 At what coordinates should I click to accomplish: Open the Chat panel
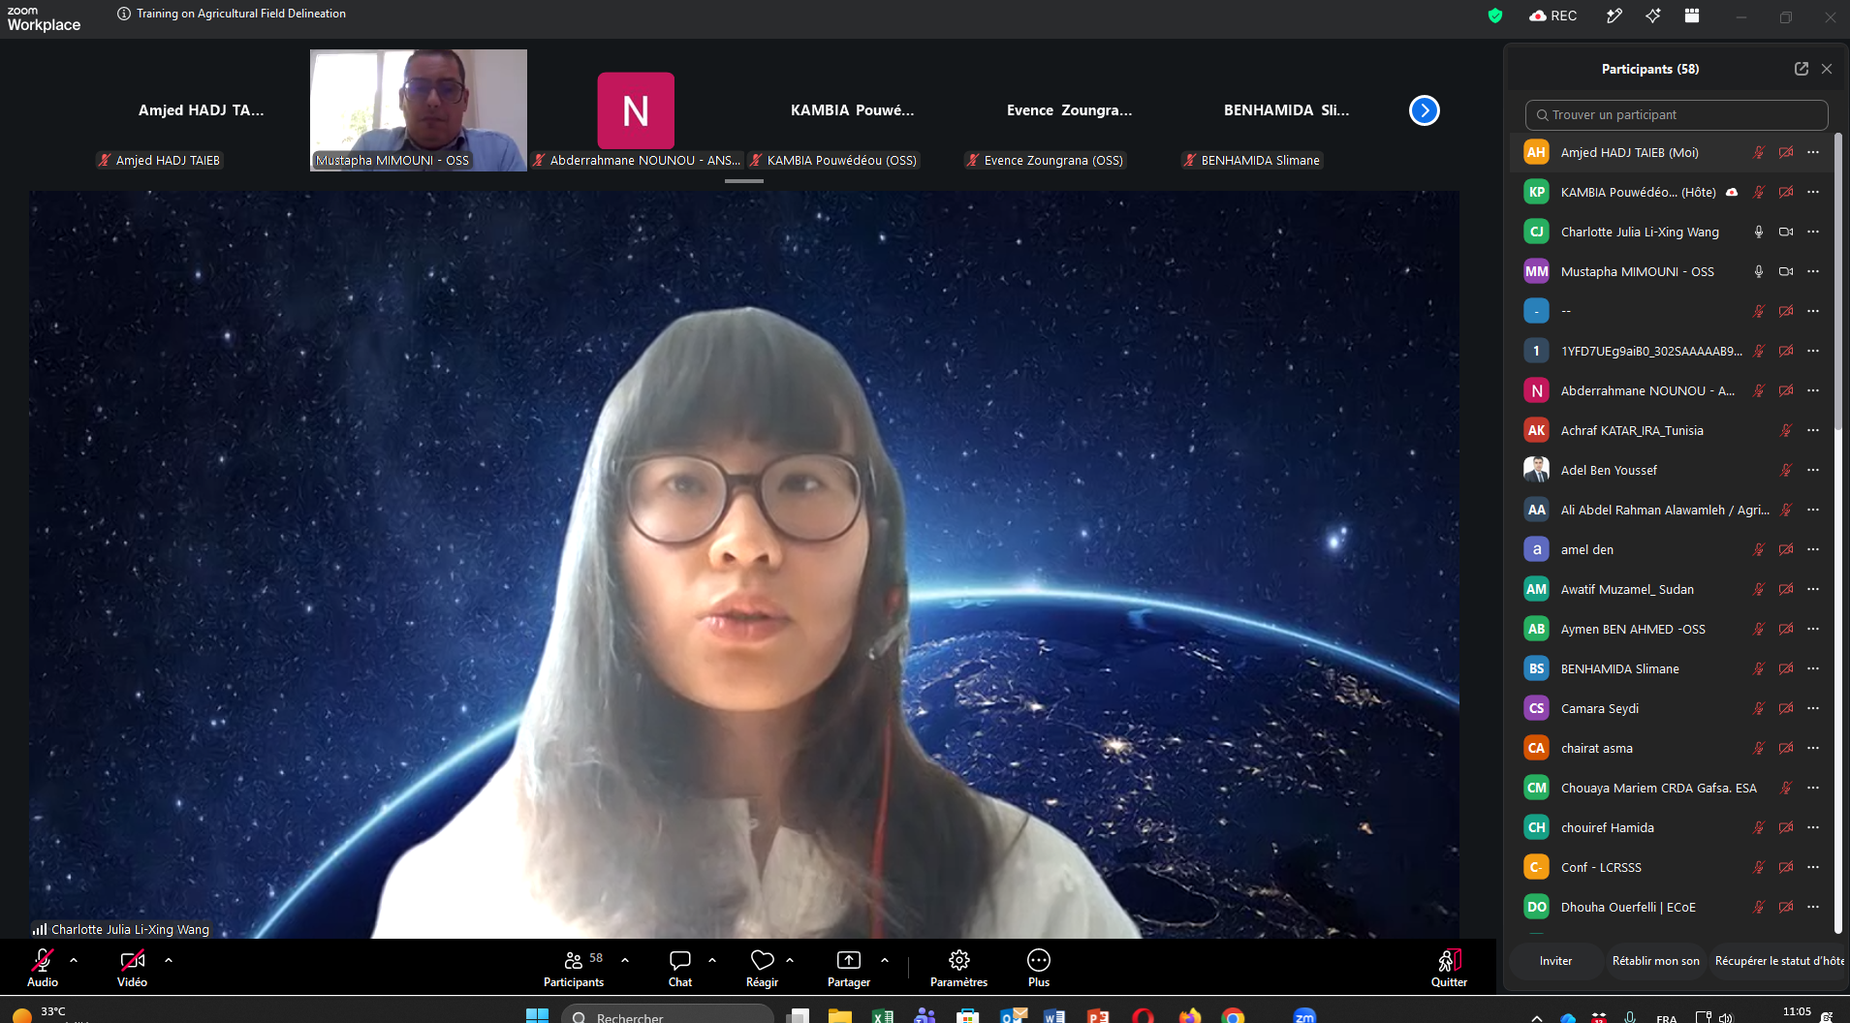tap(680, 968)
